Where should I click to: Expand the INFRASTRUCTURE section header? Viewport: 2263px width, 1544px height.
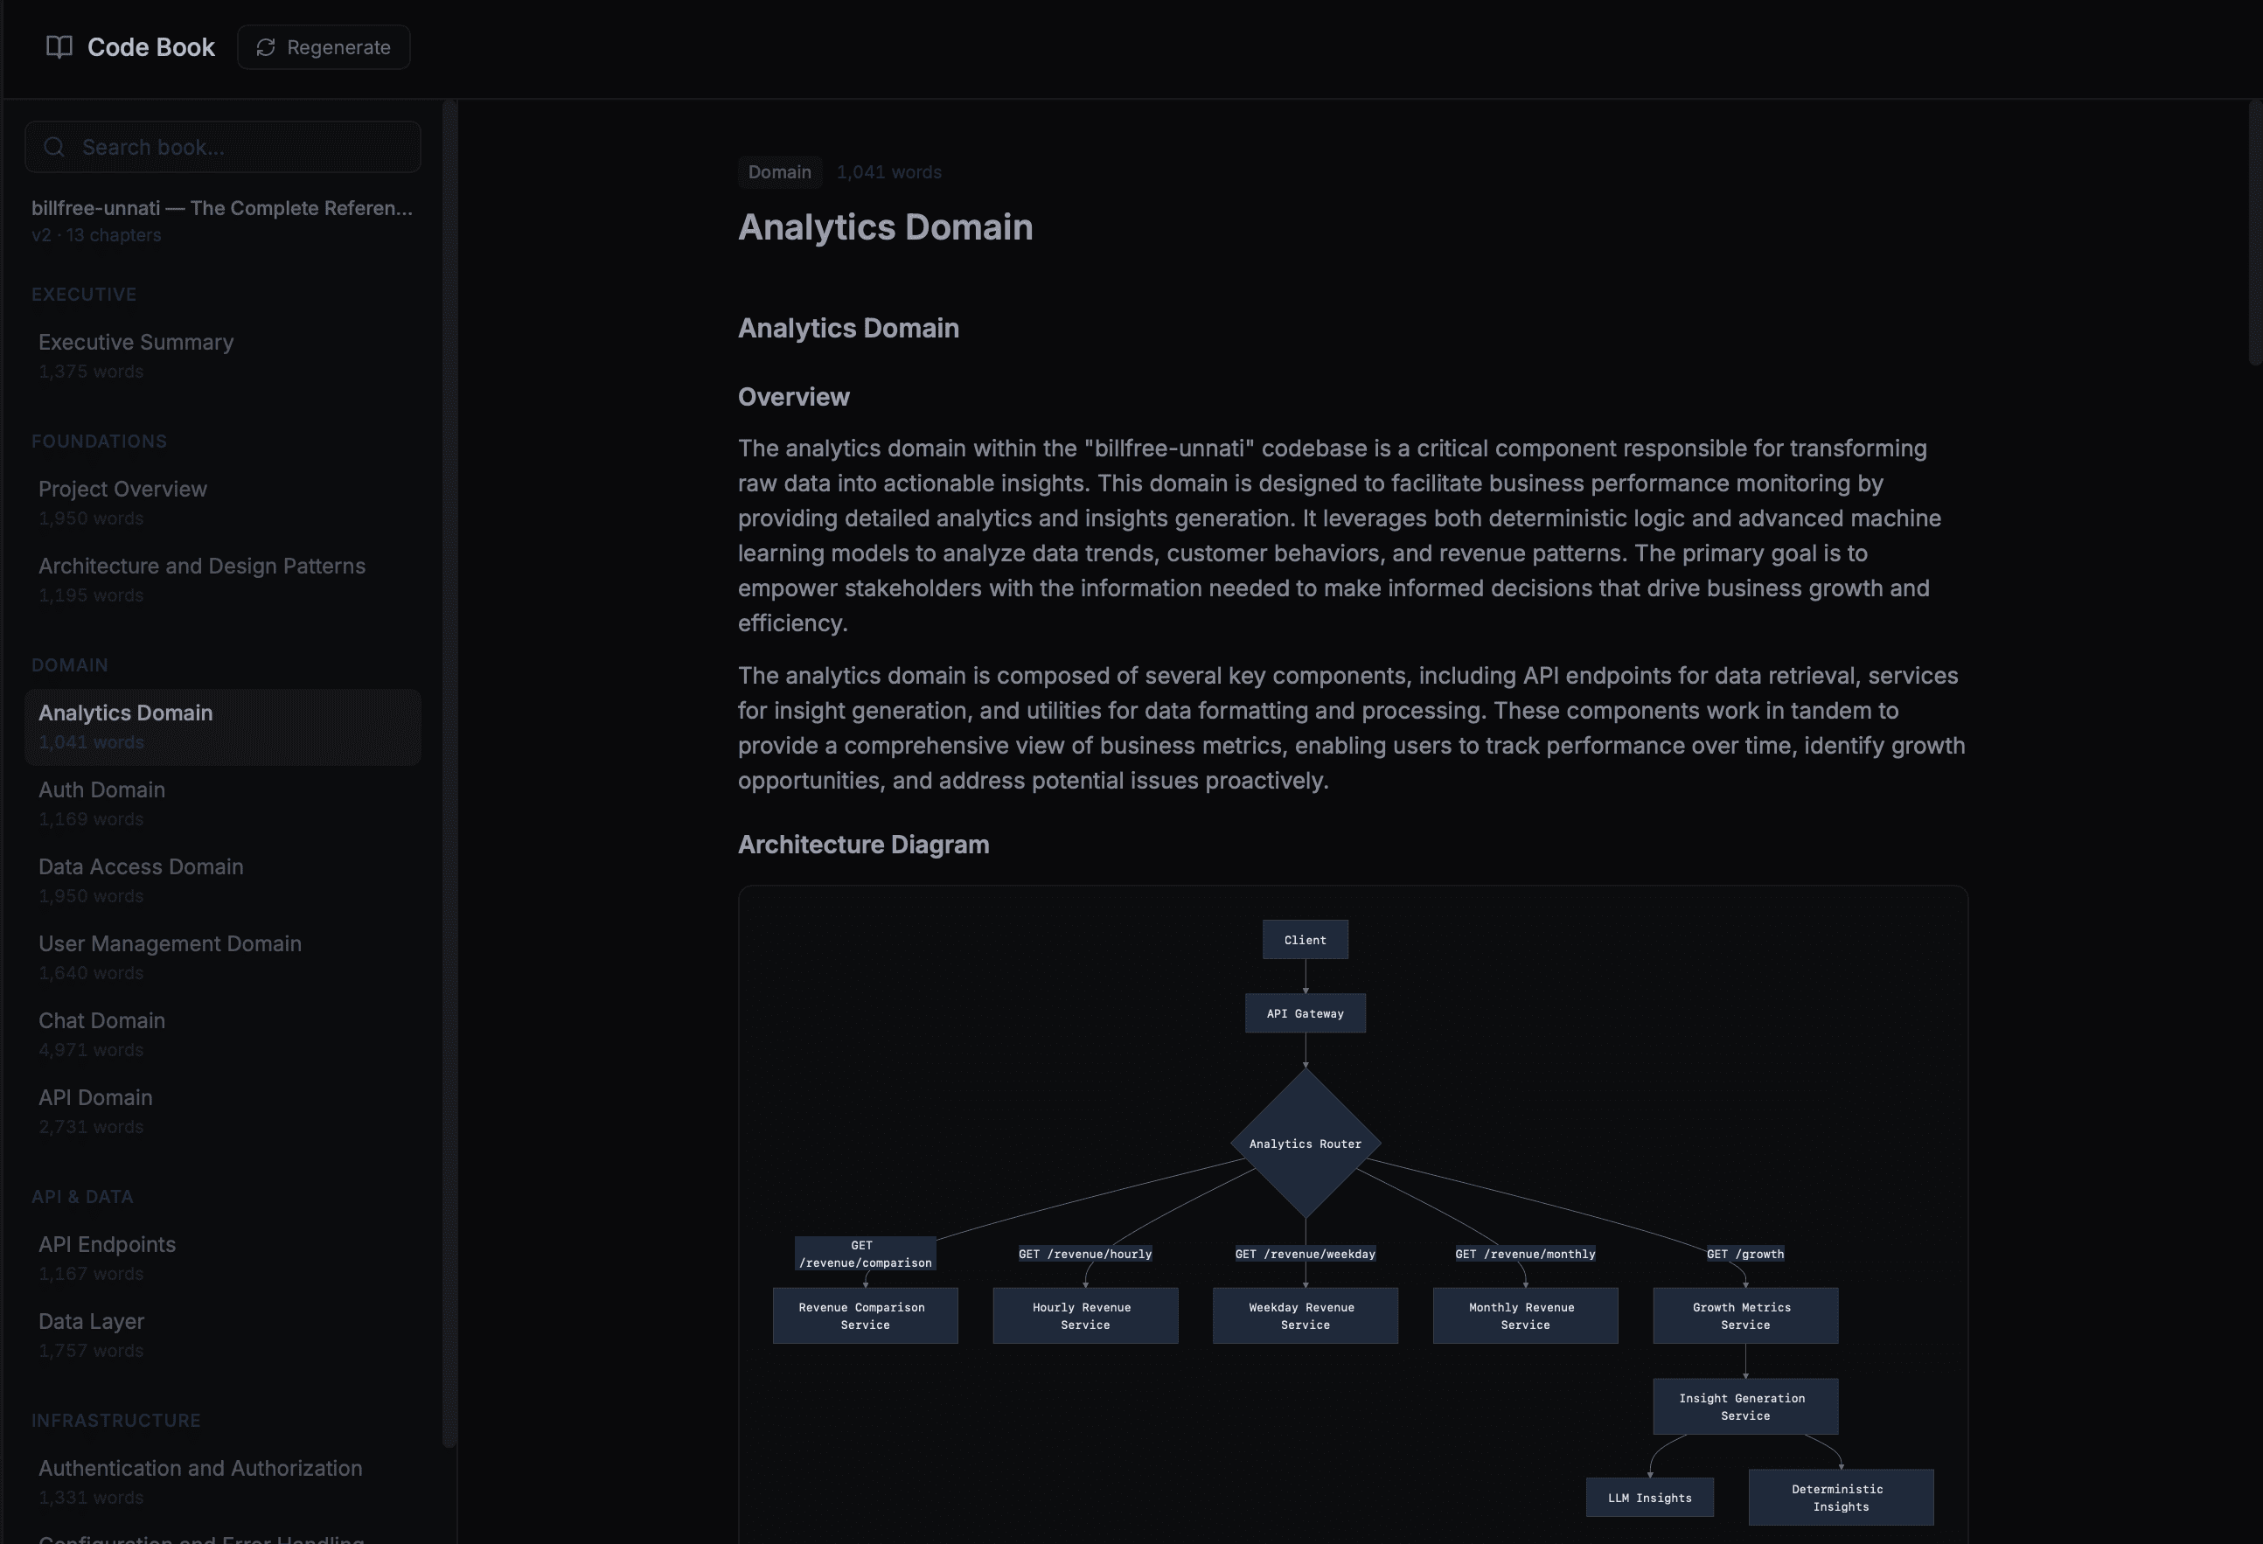point(116,1421)
